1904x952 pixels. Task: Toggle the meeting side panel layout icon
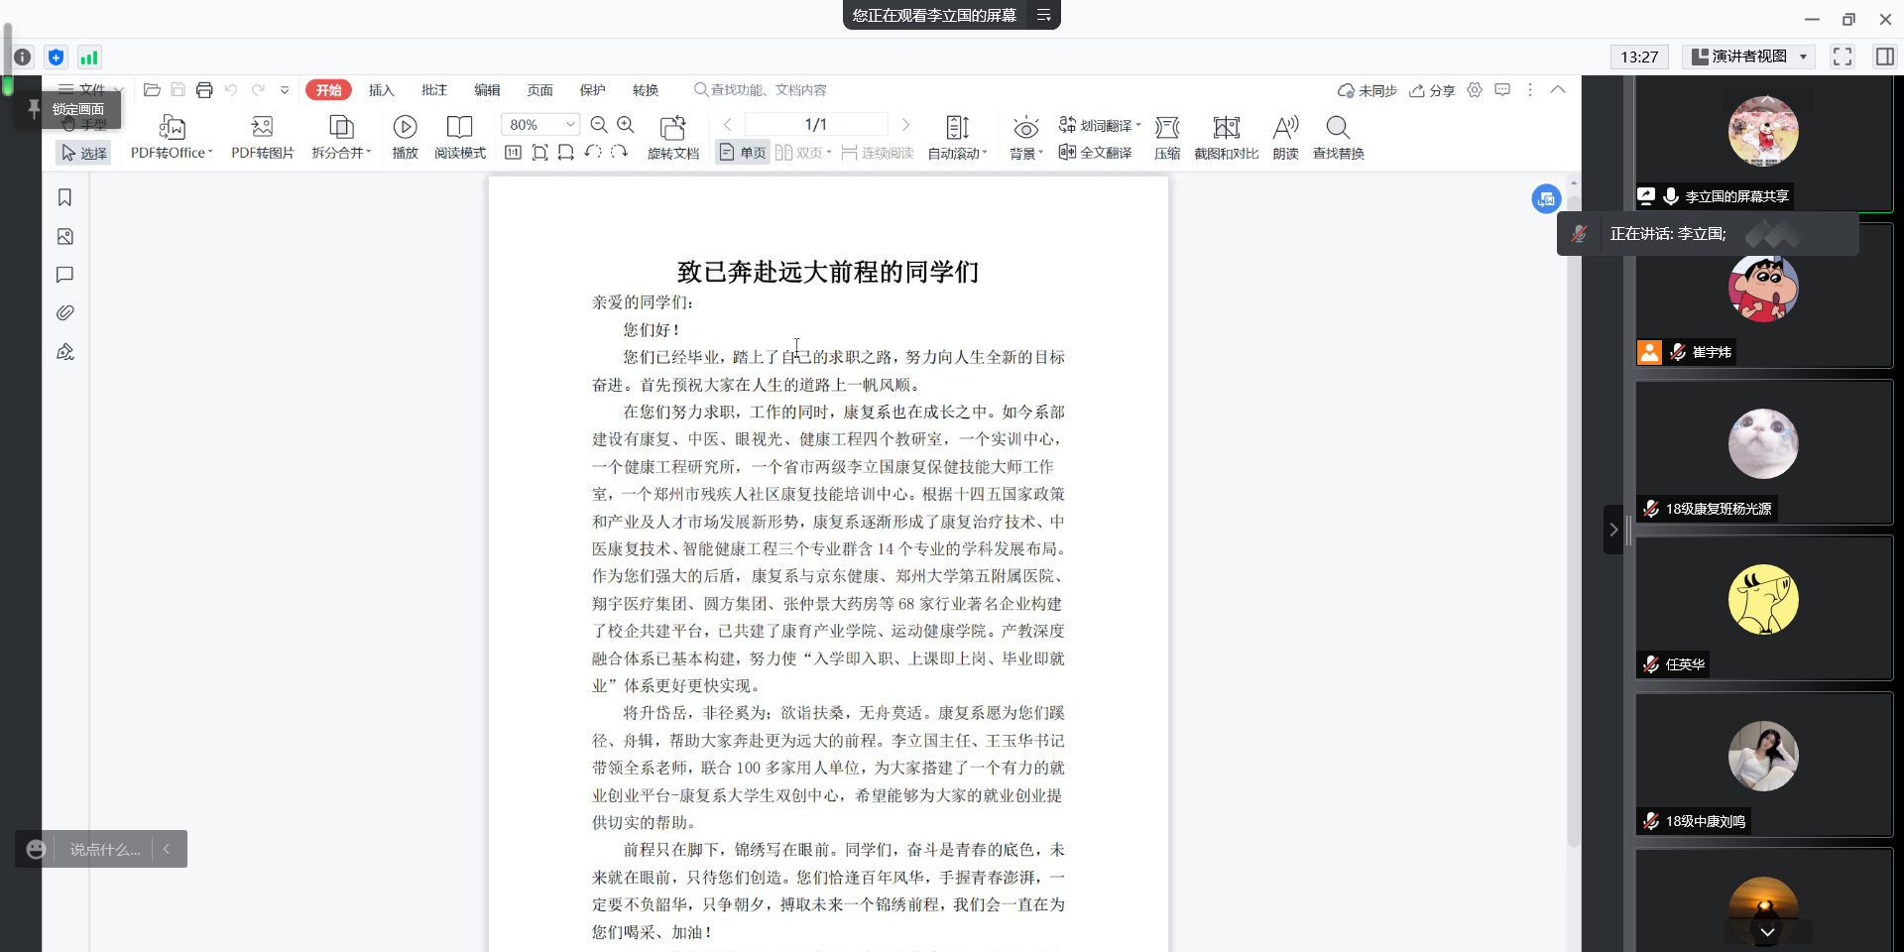[x=1885, y=57]
